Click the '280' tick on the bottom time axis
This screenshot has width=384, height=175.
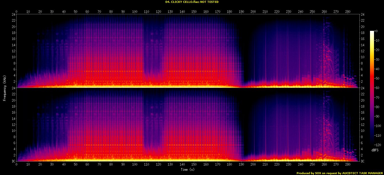click(348, 165)
